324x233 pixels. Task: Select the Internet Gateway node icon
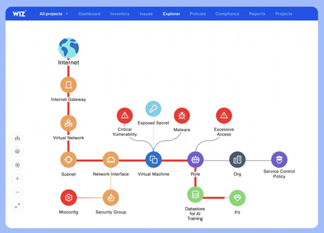69,85
